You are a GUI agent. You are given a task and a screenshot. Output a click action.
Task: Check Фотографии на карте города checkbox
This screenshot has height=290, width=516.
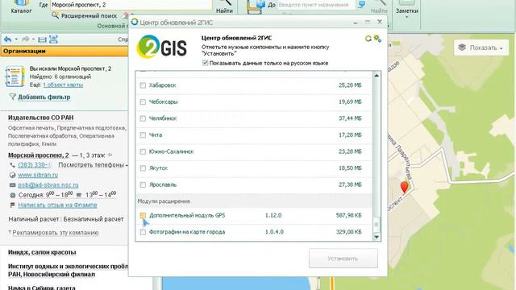pyautogui.click(x=143, y=232)
